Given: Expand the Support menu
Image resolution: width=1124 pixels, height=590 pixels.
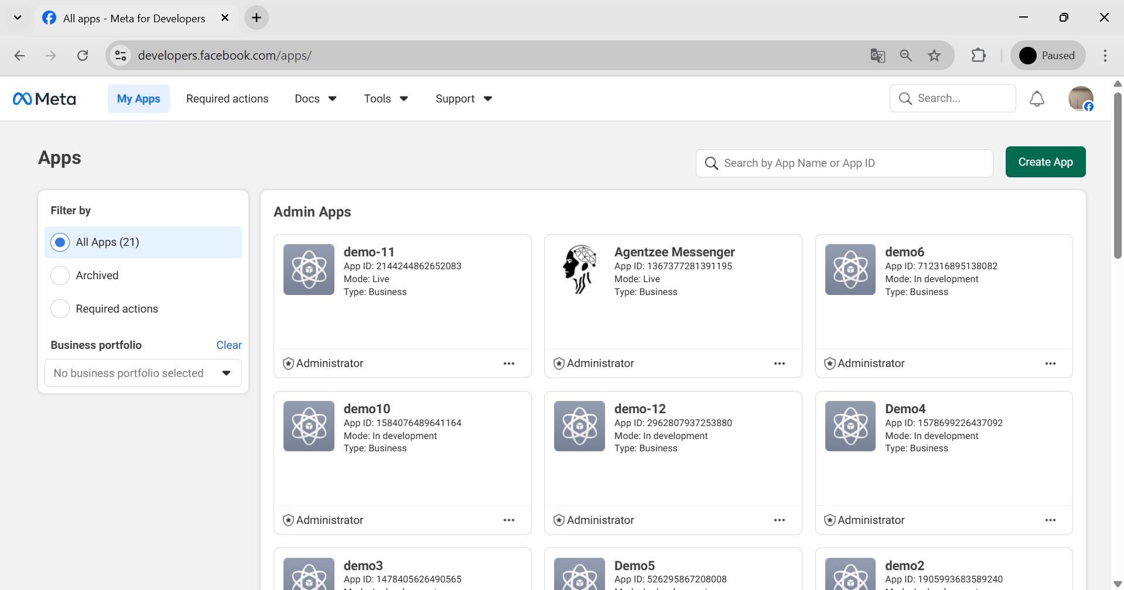Looking at the screenshot, I should 463,99.
